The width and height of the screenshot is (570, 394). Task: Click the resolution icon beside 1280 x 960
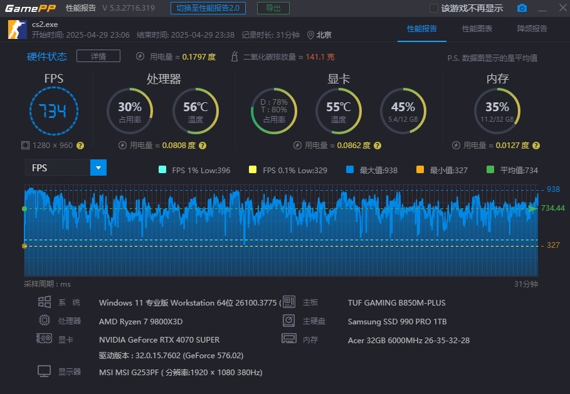(x=25, y=146)
